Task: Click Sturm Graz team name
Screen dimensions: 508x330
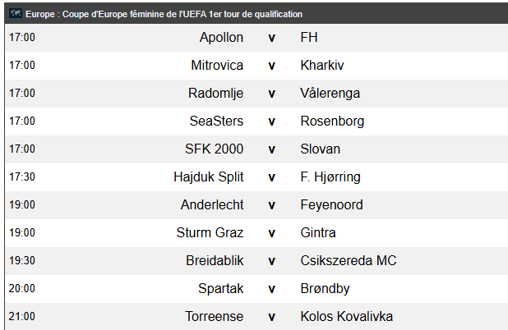Action: [x=210, y=233]
